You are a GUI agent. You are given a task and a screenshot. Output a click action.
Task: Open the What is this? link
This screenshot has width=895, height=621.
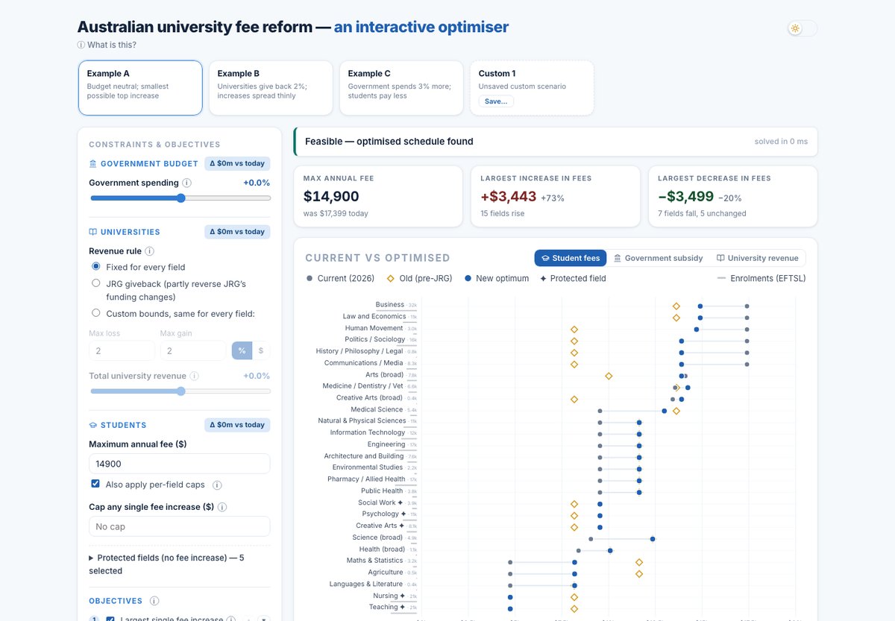(112, 45)
